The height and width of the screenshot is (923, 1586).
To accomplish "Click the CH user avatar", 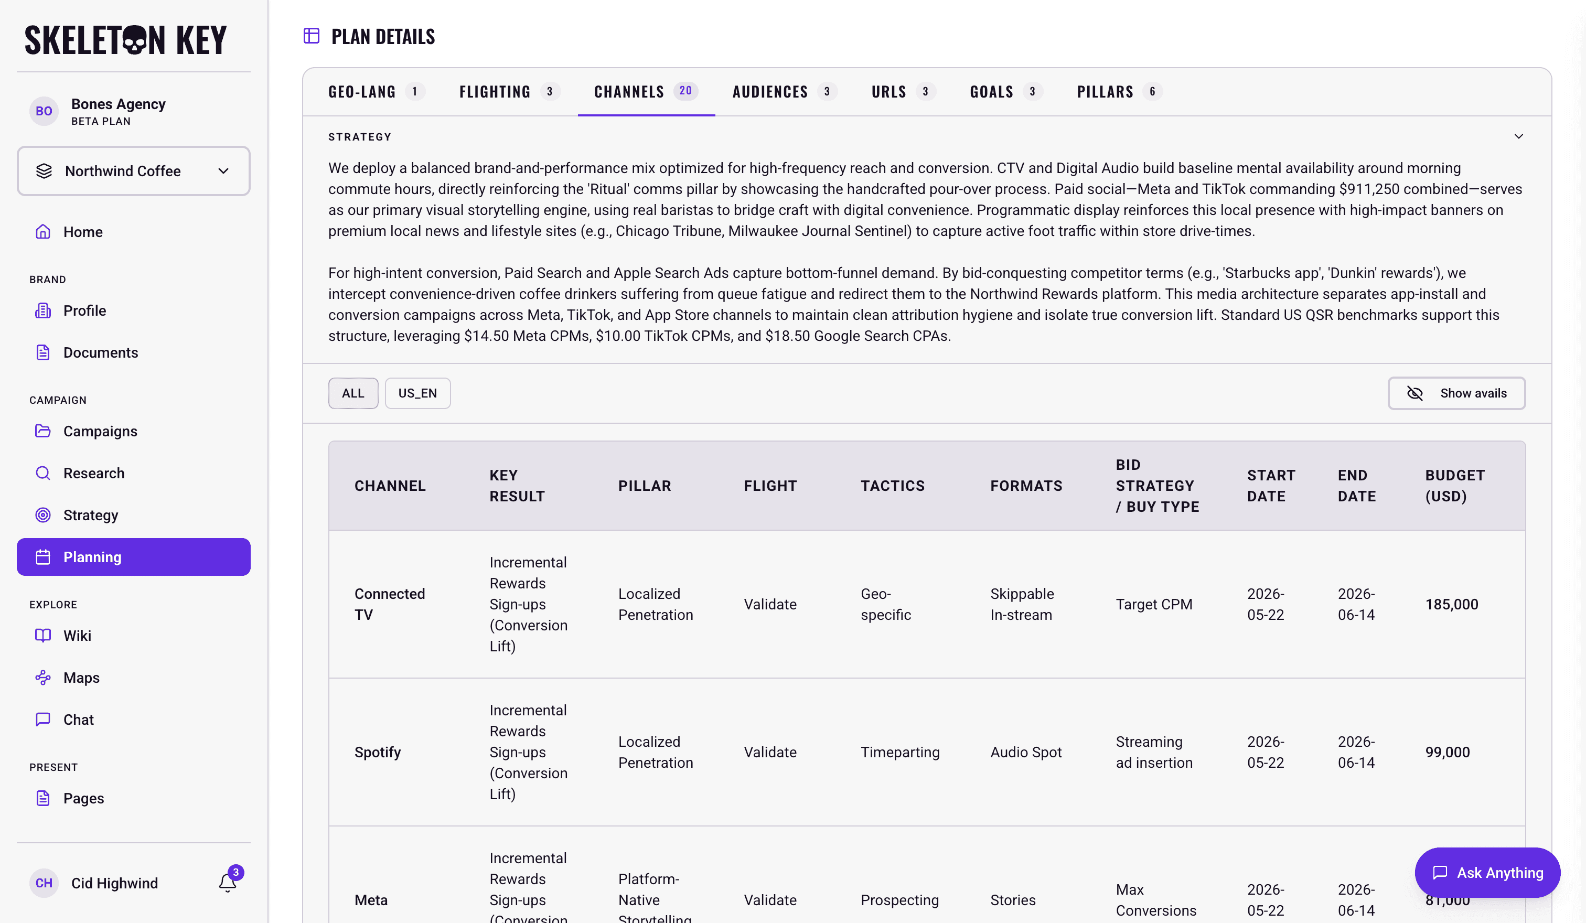I will click(x=44, y=883).
